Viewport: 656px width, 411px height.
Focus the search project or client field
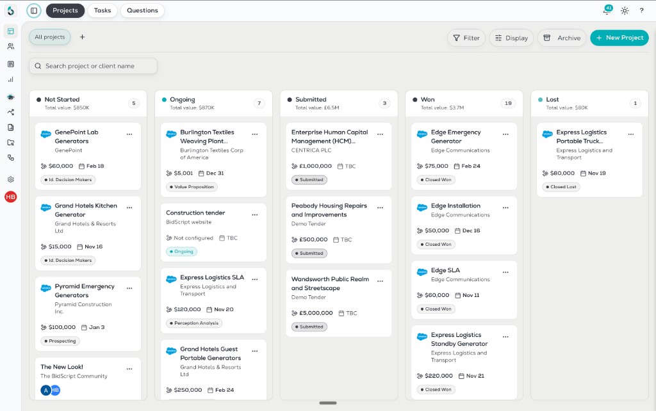[x=94, y=66]
